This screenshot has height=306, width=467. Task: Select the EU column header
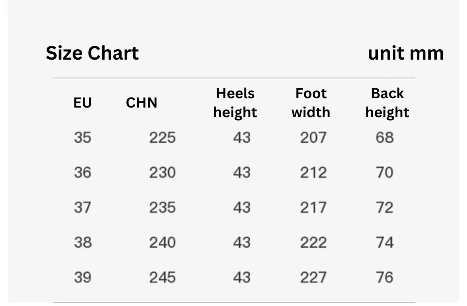[82, 103]
